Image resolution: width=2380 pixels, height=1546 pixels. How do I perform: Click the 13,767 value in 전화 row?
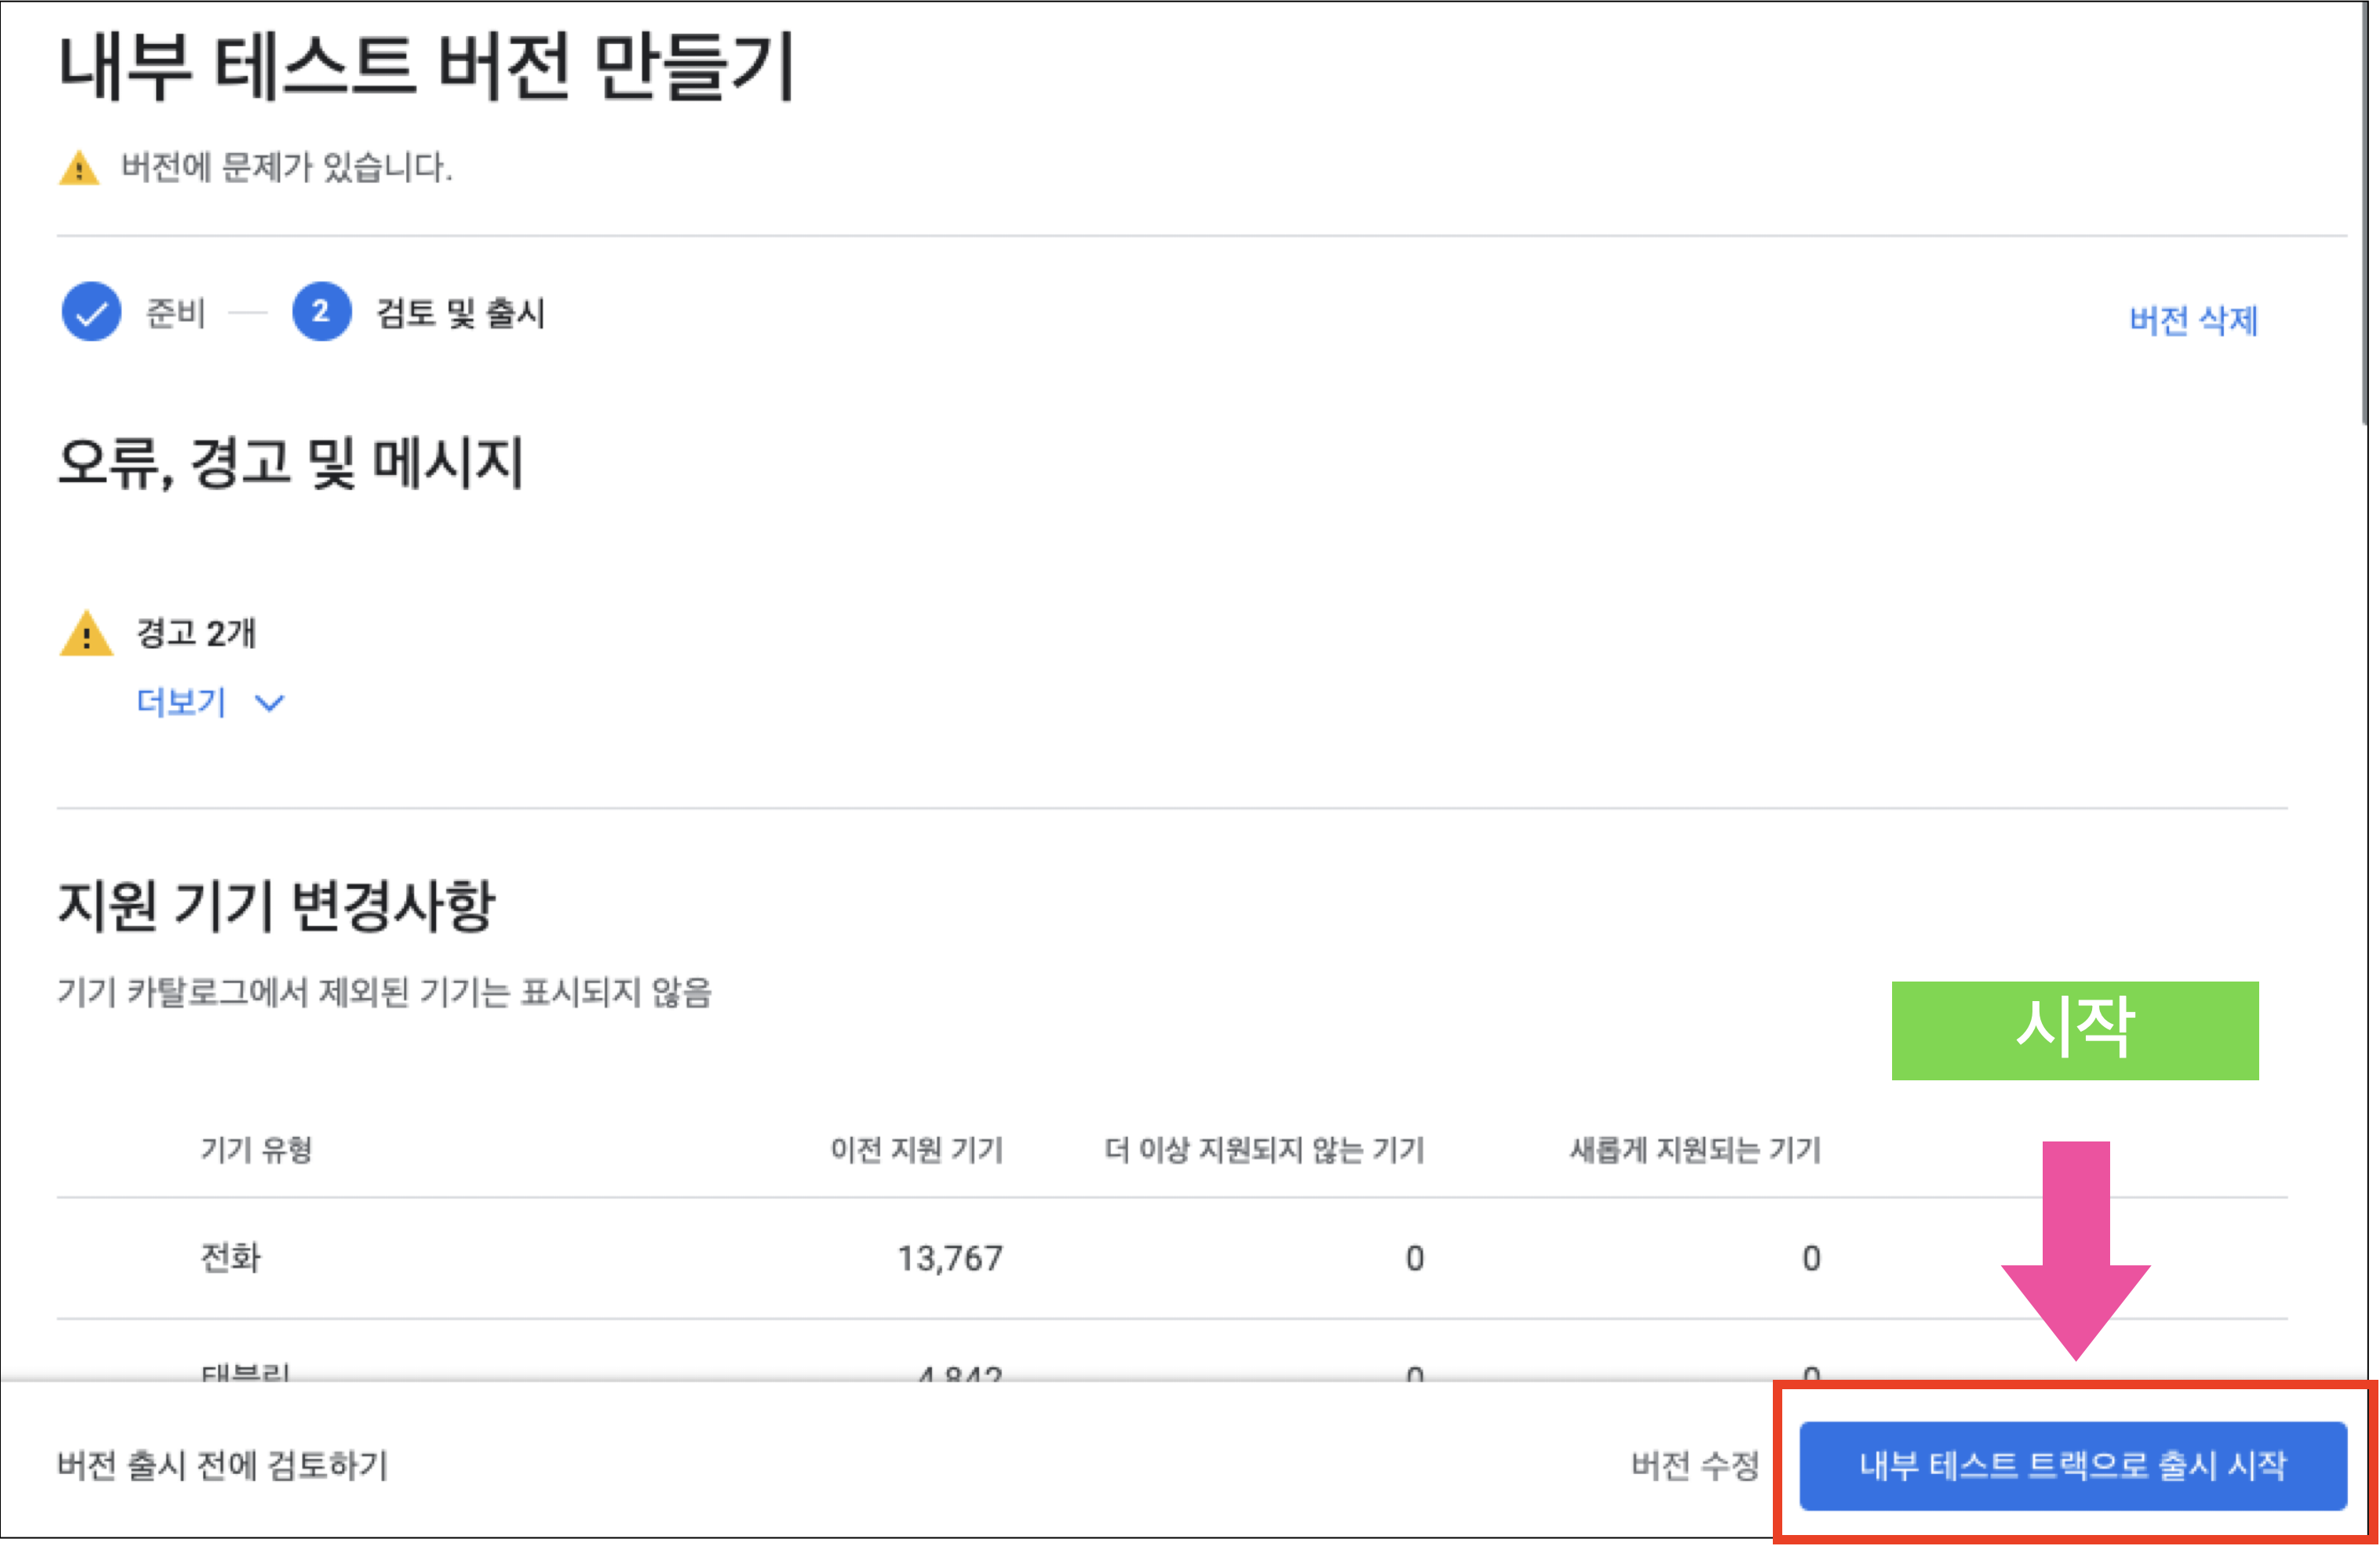pos(949,1258)
